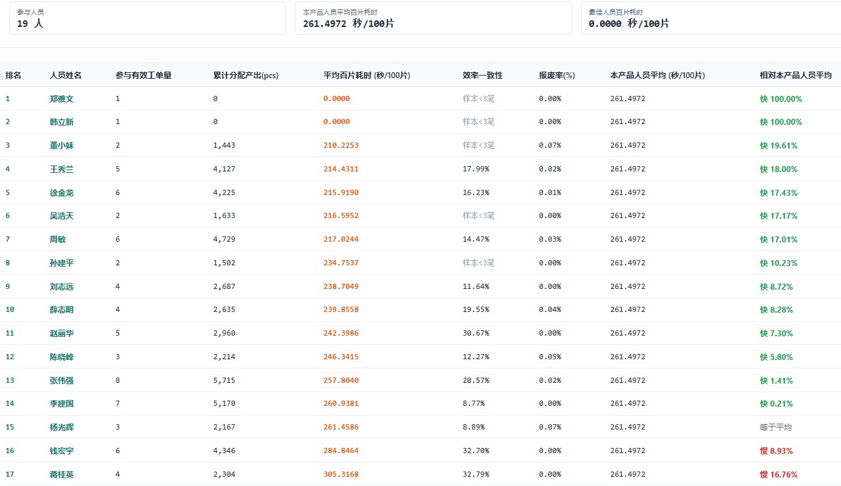Select the "快 18.00%" comparison cell
Viewport: 841px width, 486px height.
779,169
